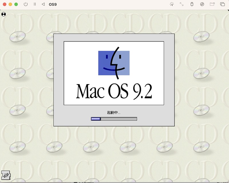Close the OS9 window with red button
This screenshot has height=183, width=229.
[x=5, y=4]
